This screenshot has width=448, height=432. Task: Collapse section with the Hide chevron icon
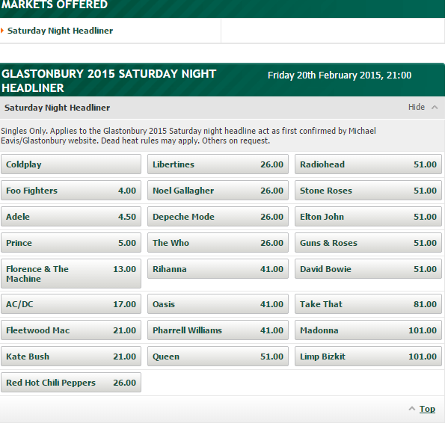(435, 108)
